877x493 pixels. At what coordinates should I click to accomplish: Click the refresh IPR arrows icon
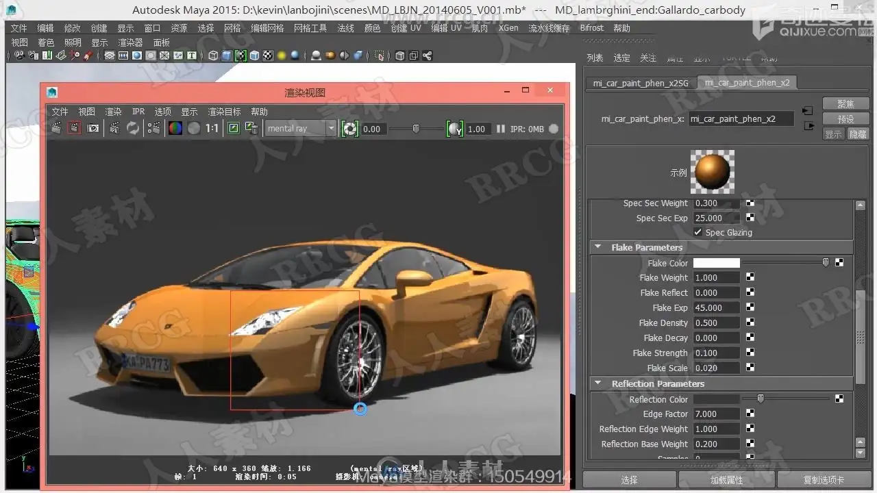pos(133,128)
